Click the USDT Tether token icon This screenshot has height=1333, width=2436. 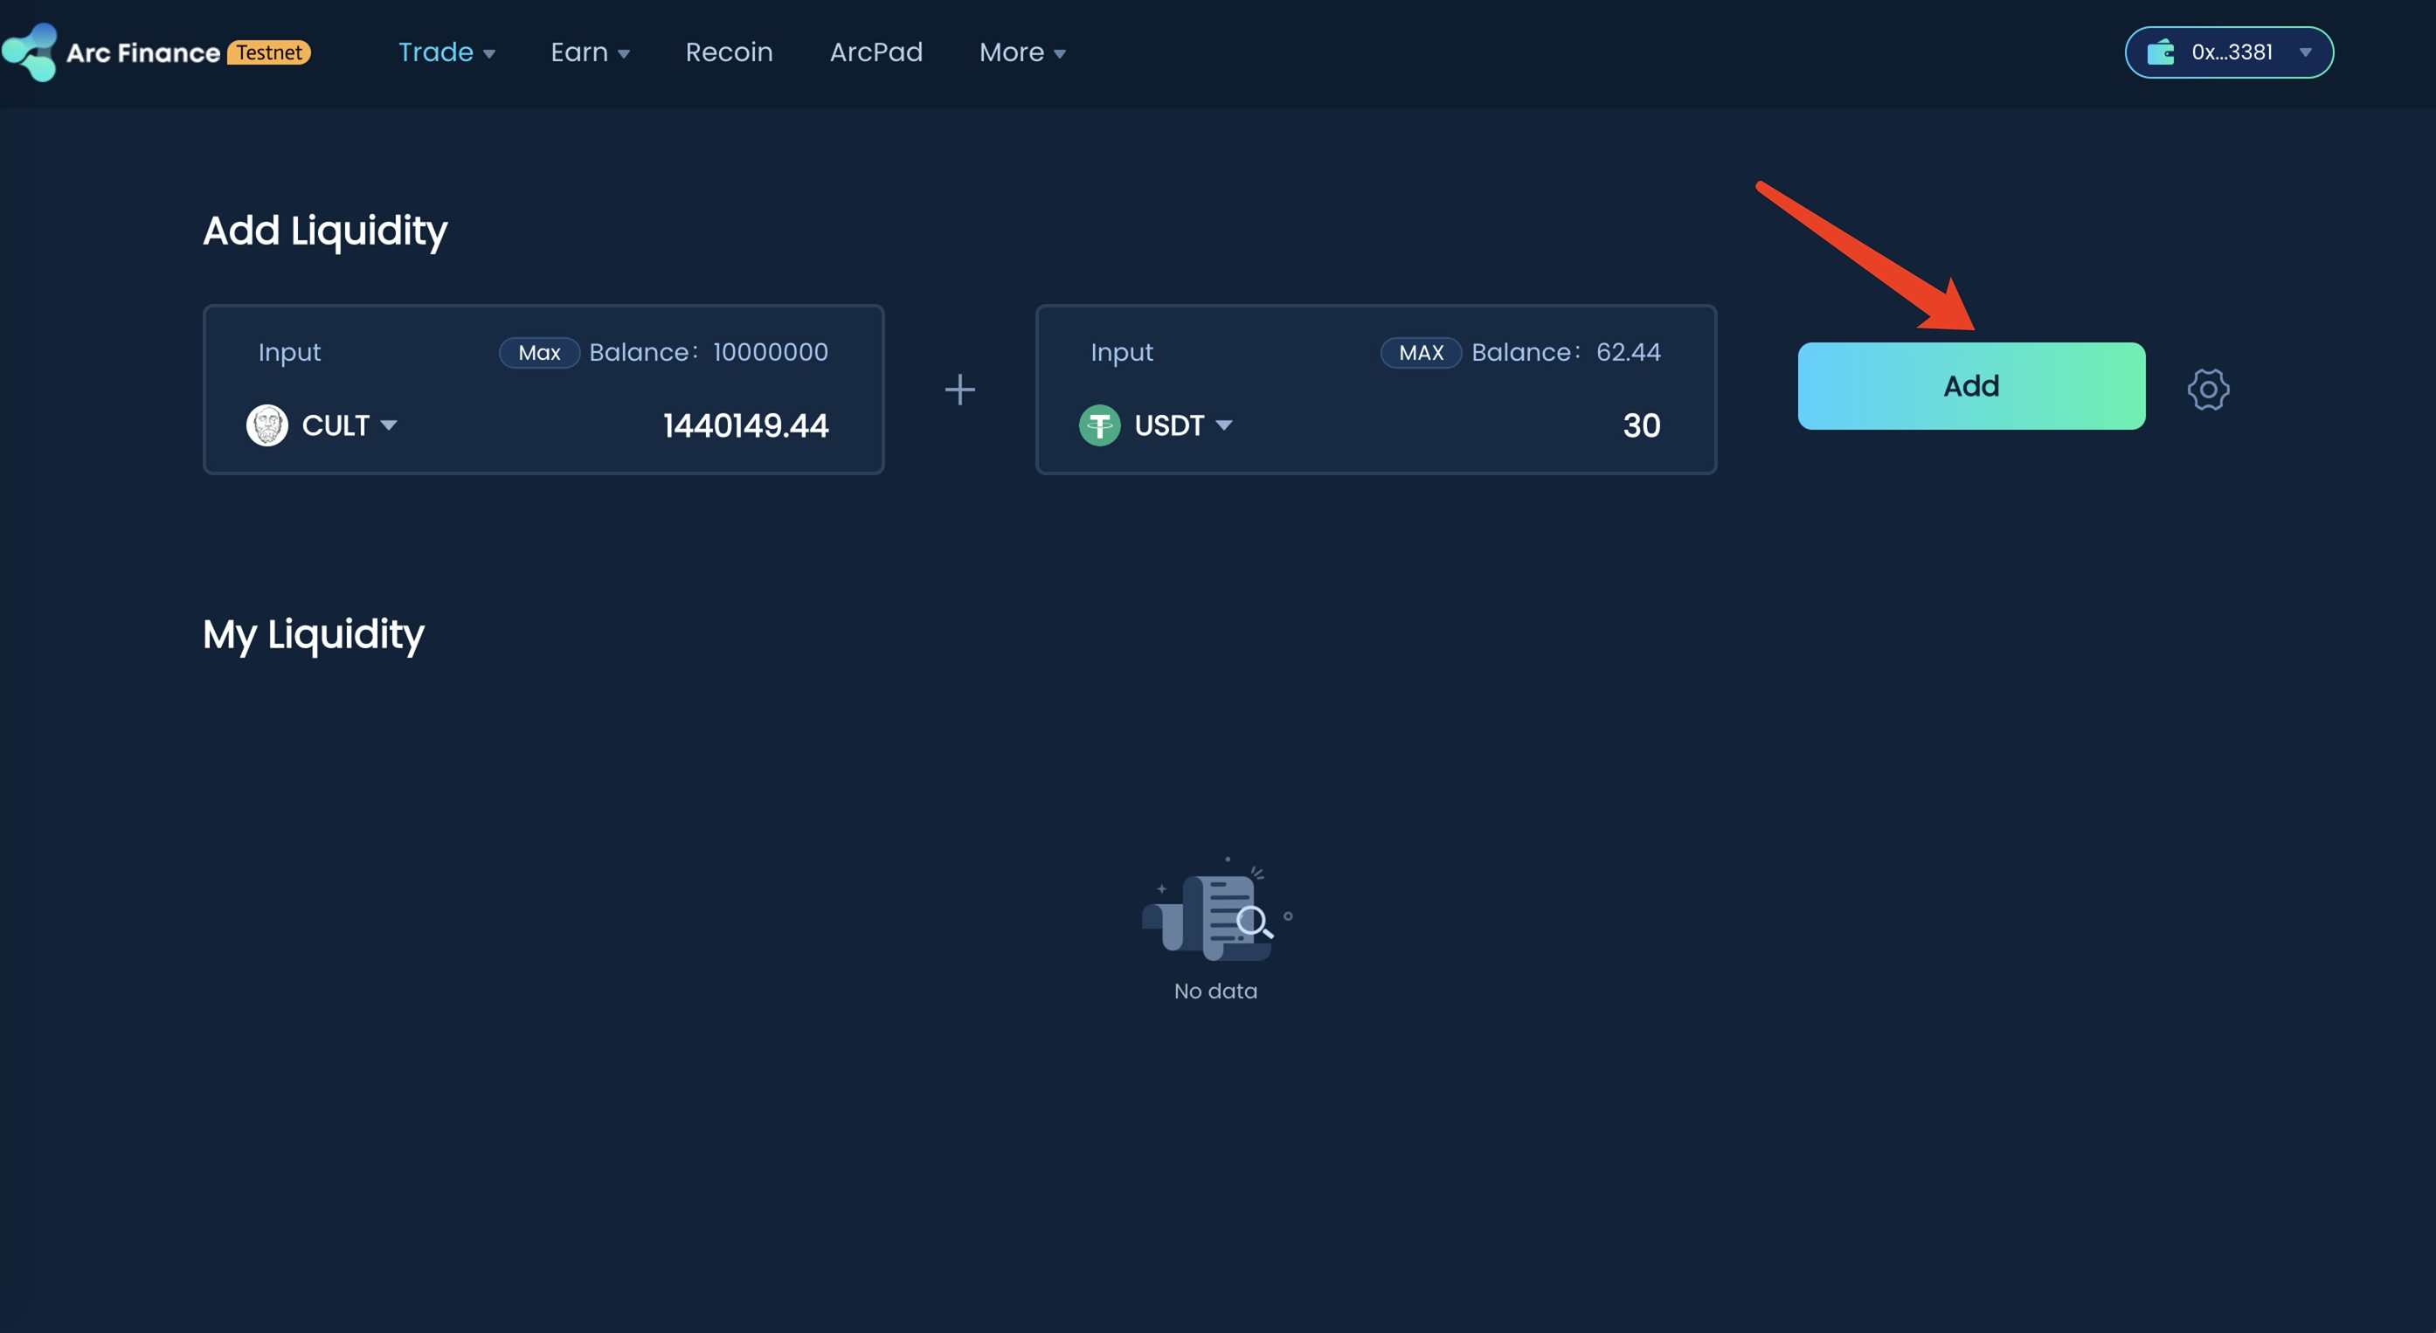click(x=1099, y=425)
